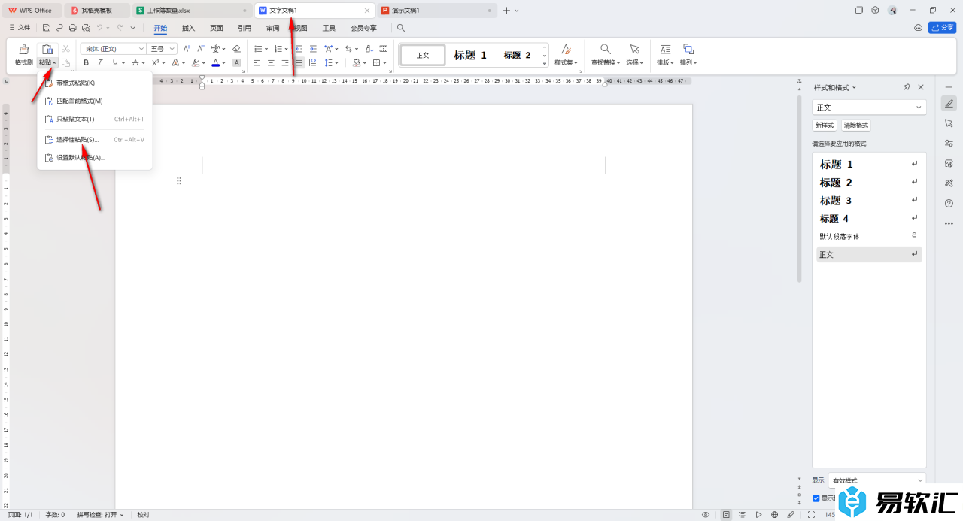The width and height of the screenshot is (963, 521).
Task: Apply the 标题 1 gallery style
Action: coord(470,55)
